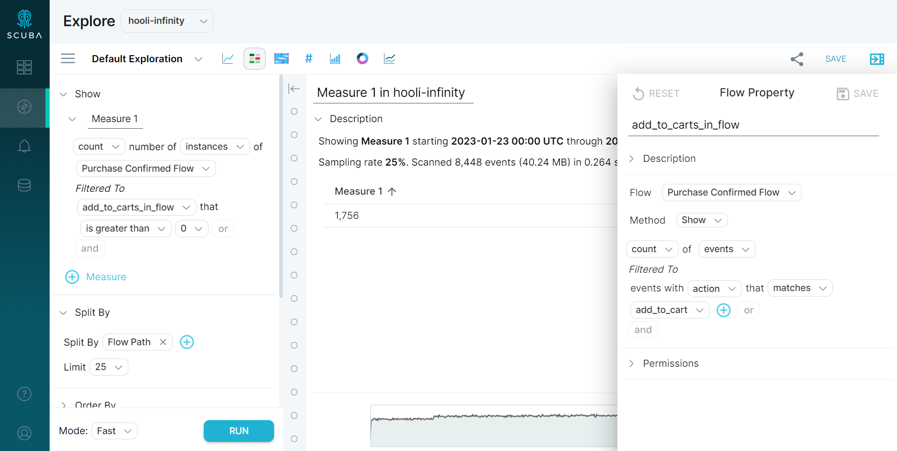Expand the Permissions section
The height and width of the screenshot is (451, 897).
point(631,364)
